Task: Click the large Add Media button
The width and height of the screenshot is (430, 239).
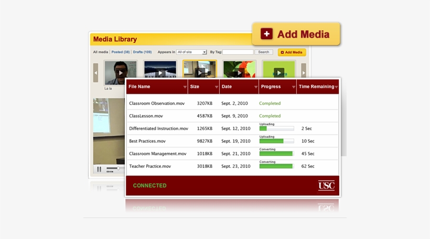Action: [296, 34]
